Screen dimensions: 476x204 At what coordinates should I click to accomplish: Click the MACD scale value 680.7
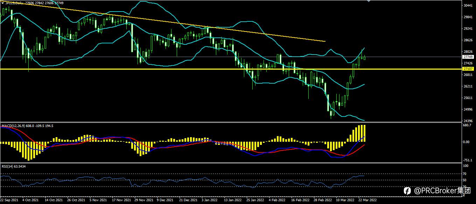468,125
